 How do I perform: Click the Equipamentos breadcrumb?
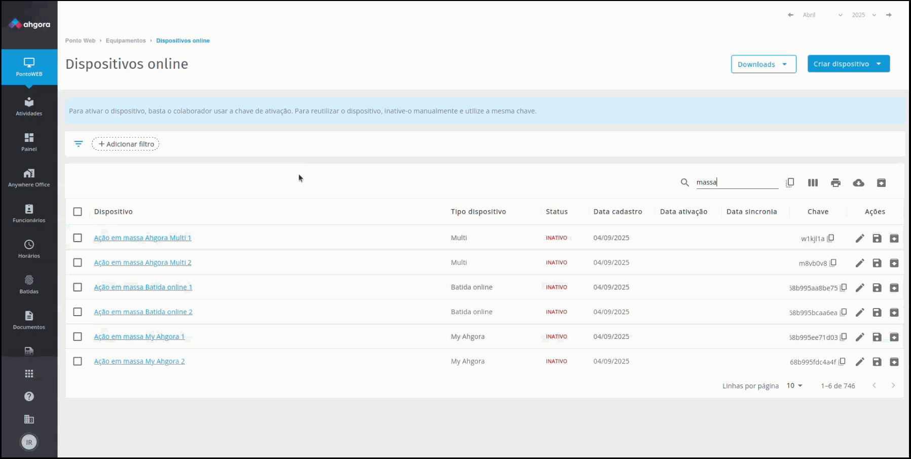click(126, 41)
